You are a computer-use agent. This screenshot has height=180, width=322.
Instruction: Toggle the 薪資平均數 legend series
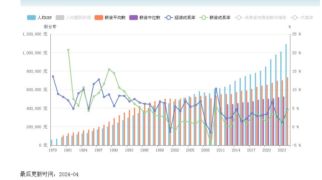pyautogui.click(x=110, y=18)
